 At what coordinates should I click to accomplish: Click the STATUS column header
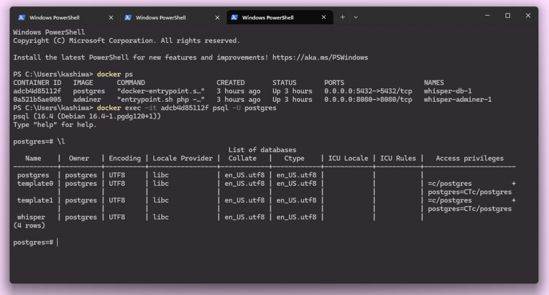coord(284,83)
